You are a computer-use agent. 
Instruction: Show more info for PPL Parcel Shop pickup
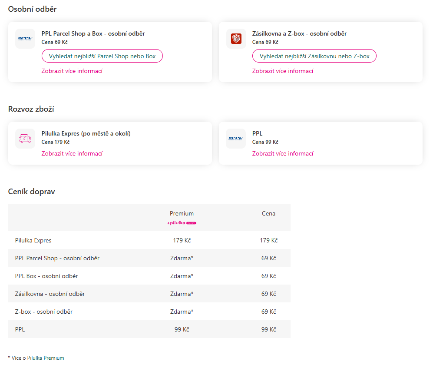72,71
